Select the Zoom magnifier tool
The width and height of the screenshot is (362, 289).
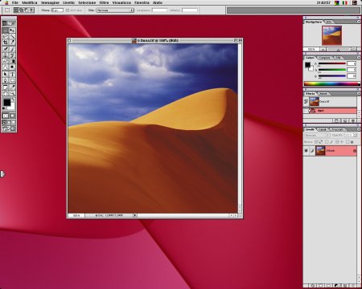pyautogui.click(x=12, y=93)
